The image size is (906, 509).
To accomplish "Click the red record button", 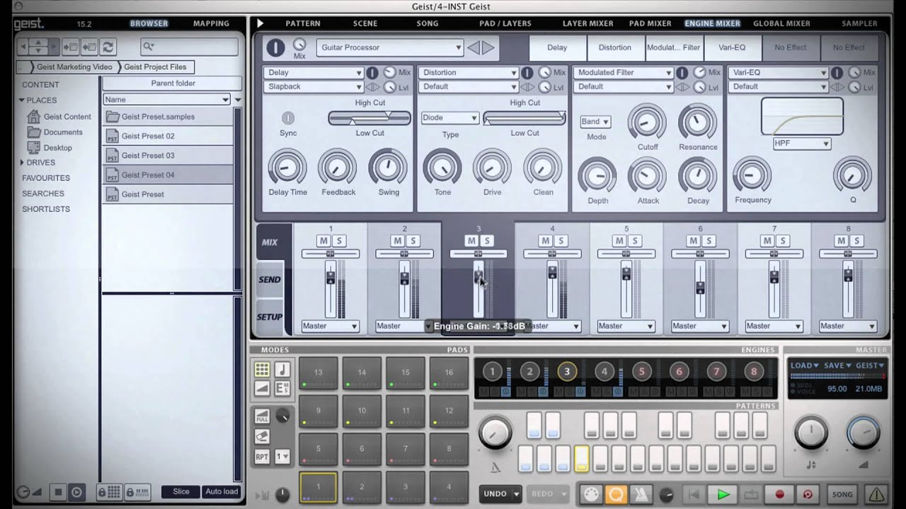I will pos(779,494).
